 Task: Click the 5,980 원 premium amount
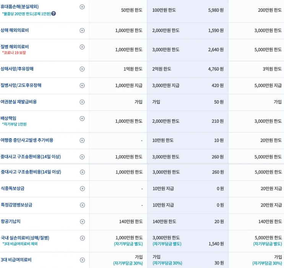(216, 10)
